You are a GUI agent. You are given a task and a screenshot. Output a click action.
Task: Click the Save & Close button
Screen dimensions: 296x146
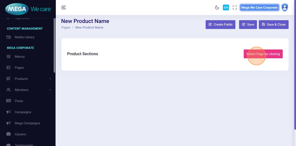[x=274, y=25]
